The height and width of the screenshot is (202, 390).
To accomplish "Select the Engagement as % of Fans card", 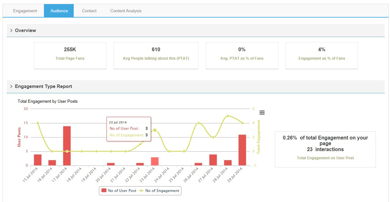I will pyautogui.click(x=322, y=55).
